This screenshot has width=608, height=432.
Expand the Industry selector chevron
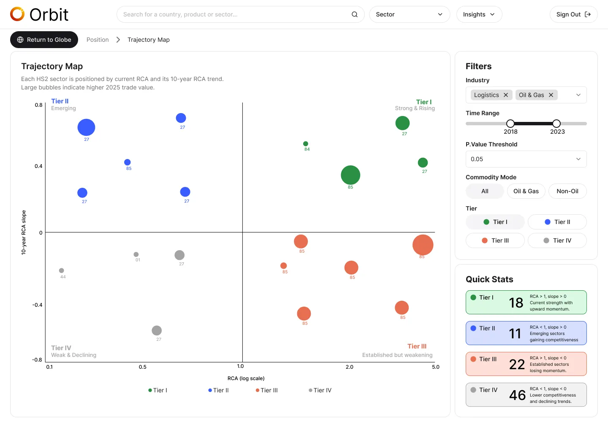578,95
